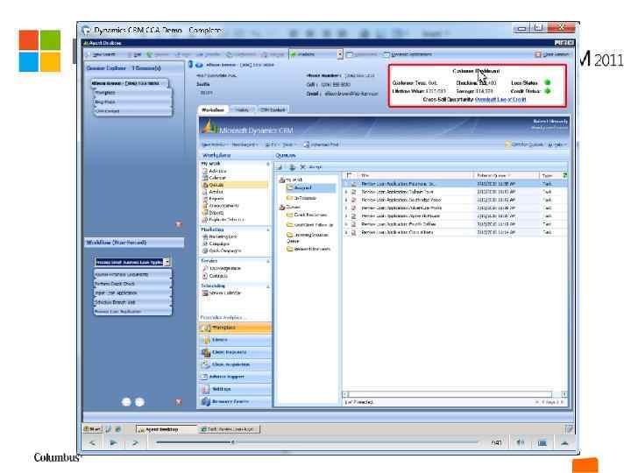Click the Close Session button
The height and width of the screenshot is (473, 631).
(x=552, y=54)
